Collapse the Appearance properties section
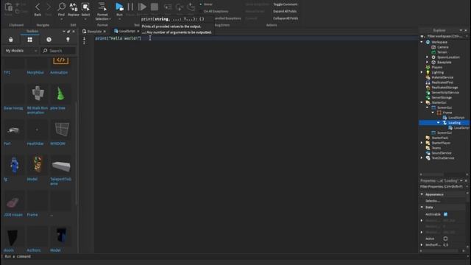 tap(422, 194)
